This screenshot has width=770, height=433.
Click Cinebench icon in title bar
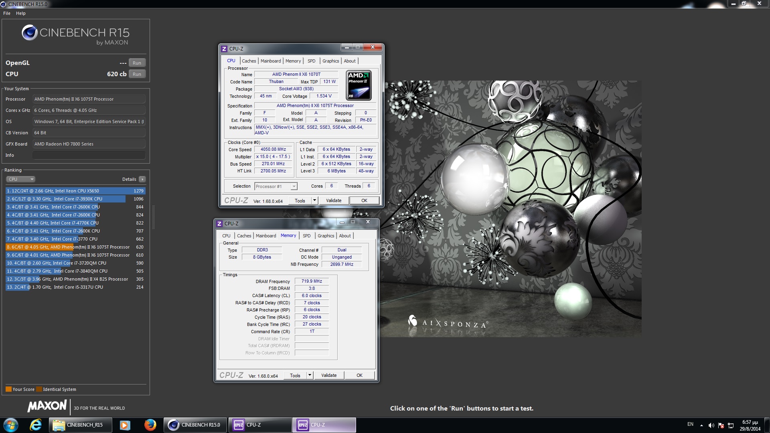click(4, 4)
